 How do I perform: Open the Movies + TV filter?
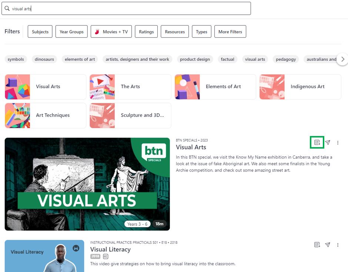[111, 31]
